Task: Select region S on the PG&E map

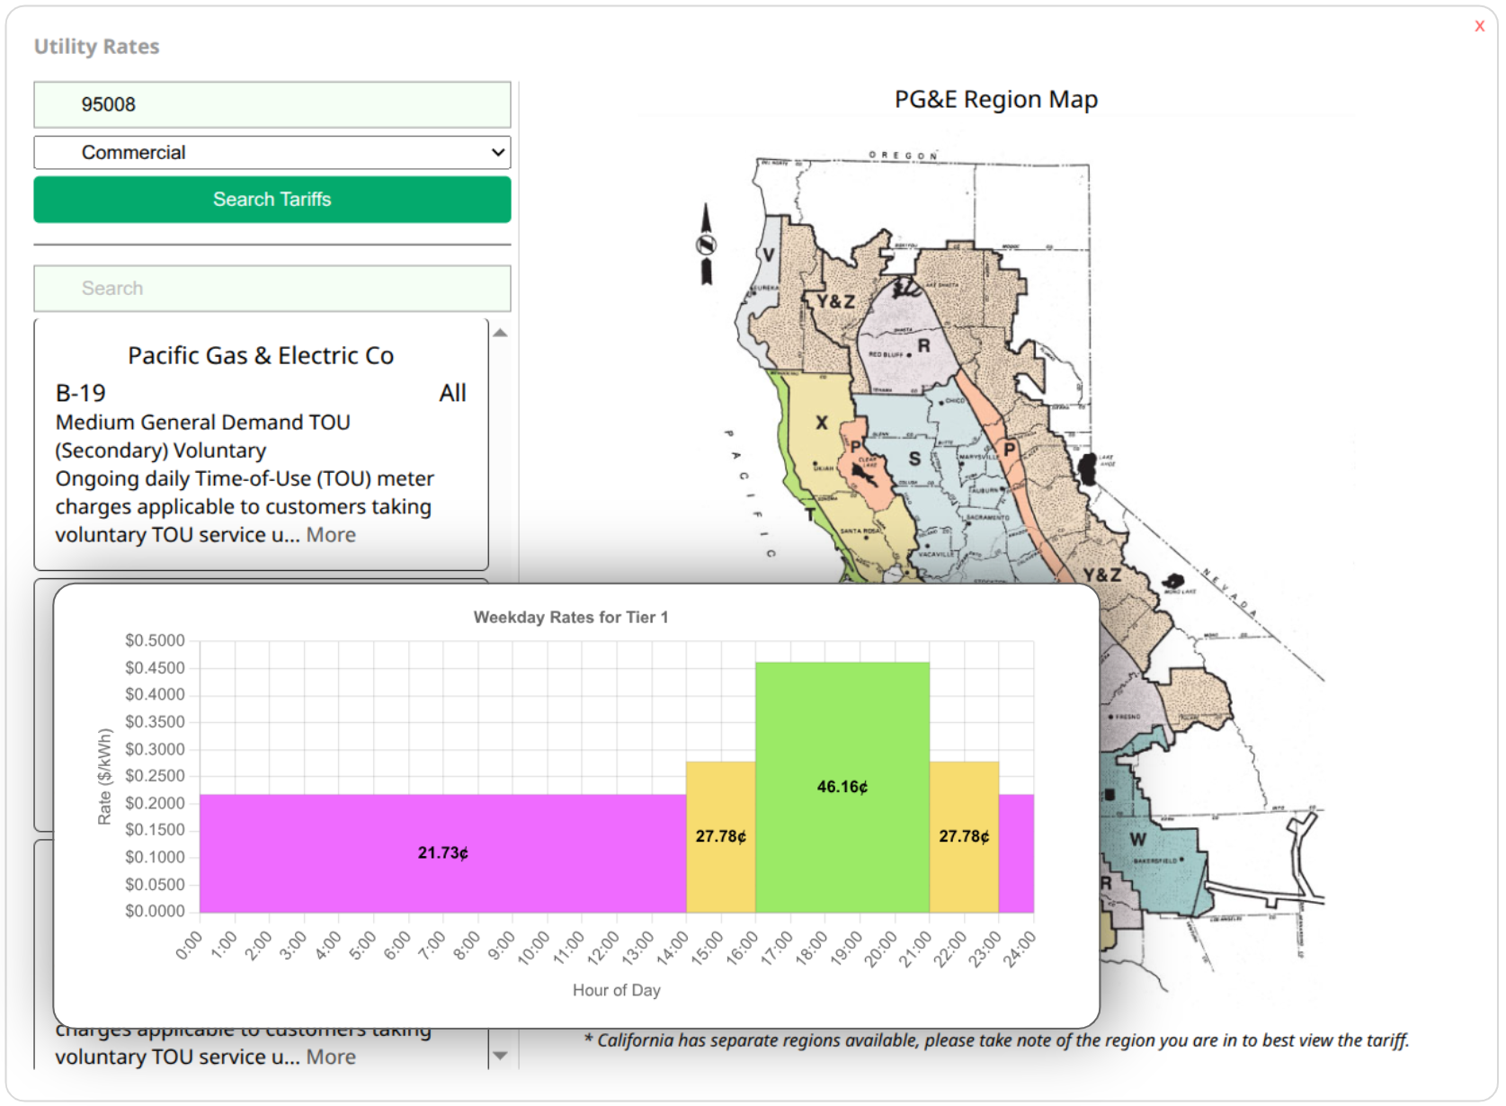Action: pyautogui.click(x=913, y=459)
